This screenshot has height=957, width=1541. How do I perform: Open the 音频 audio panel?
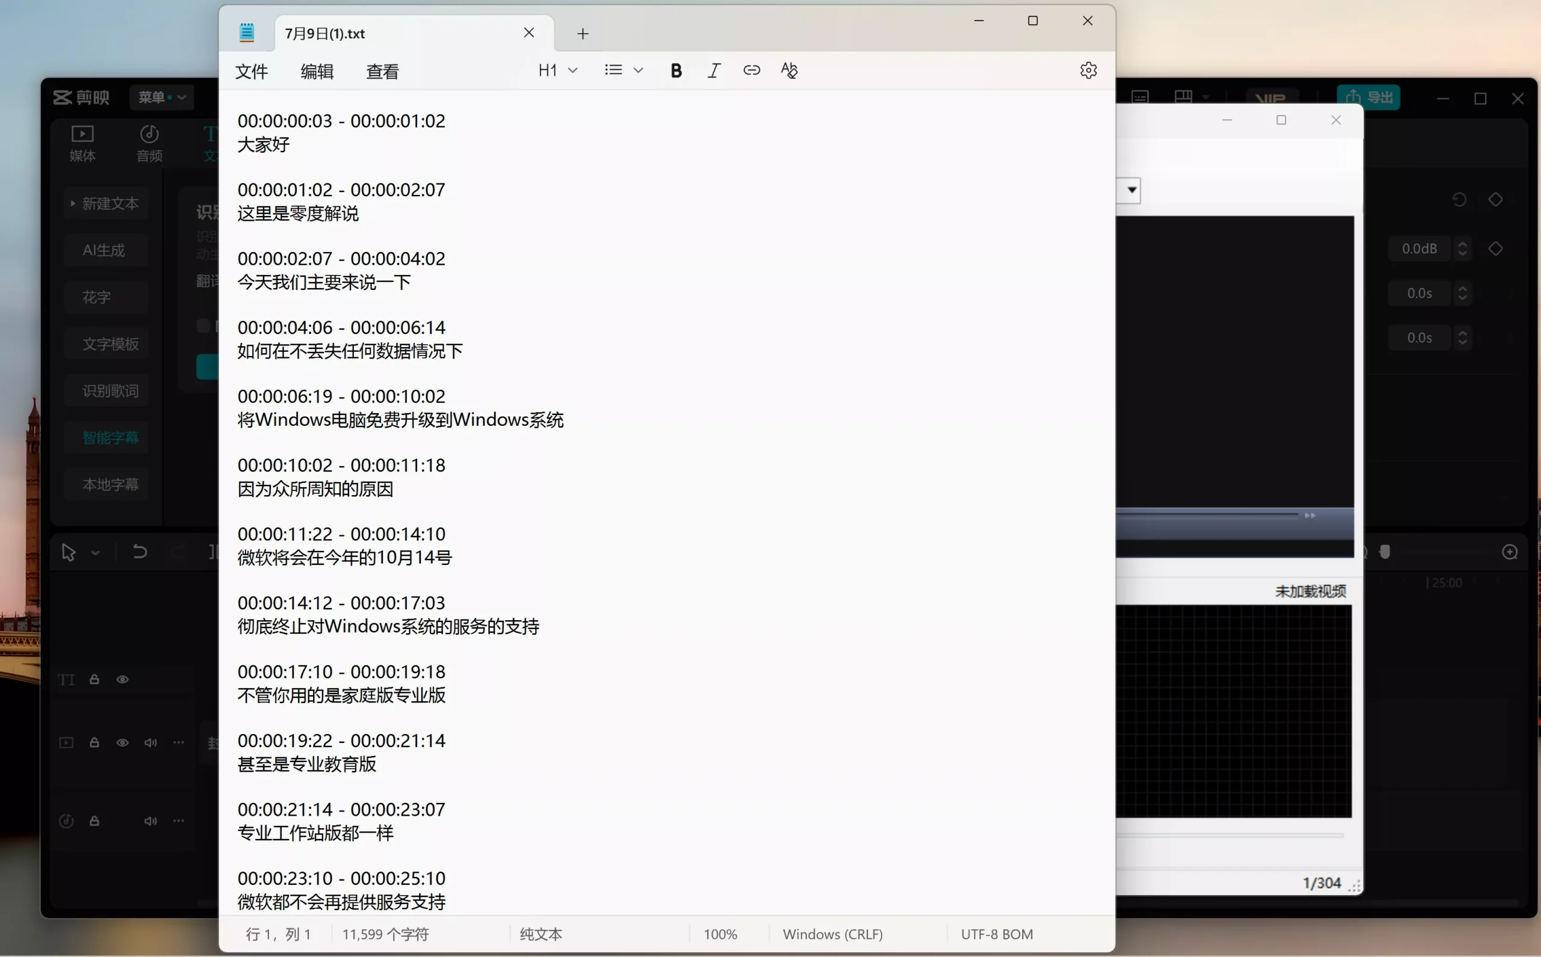[x=149, y=143]
